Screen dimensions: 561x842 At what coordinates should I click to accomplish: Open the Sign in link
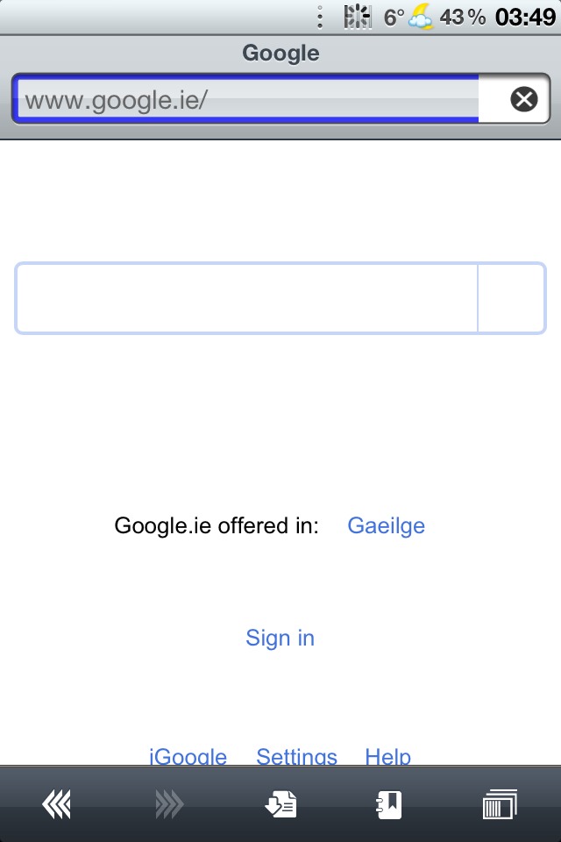(x=280, y=638)
